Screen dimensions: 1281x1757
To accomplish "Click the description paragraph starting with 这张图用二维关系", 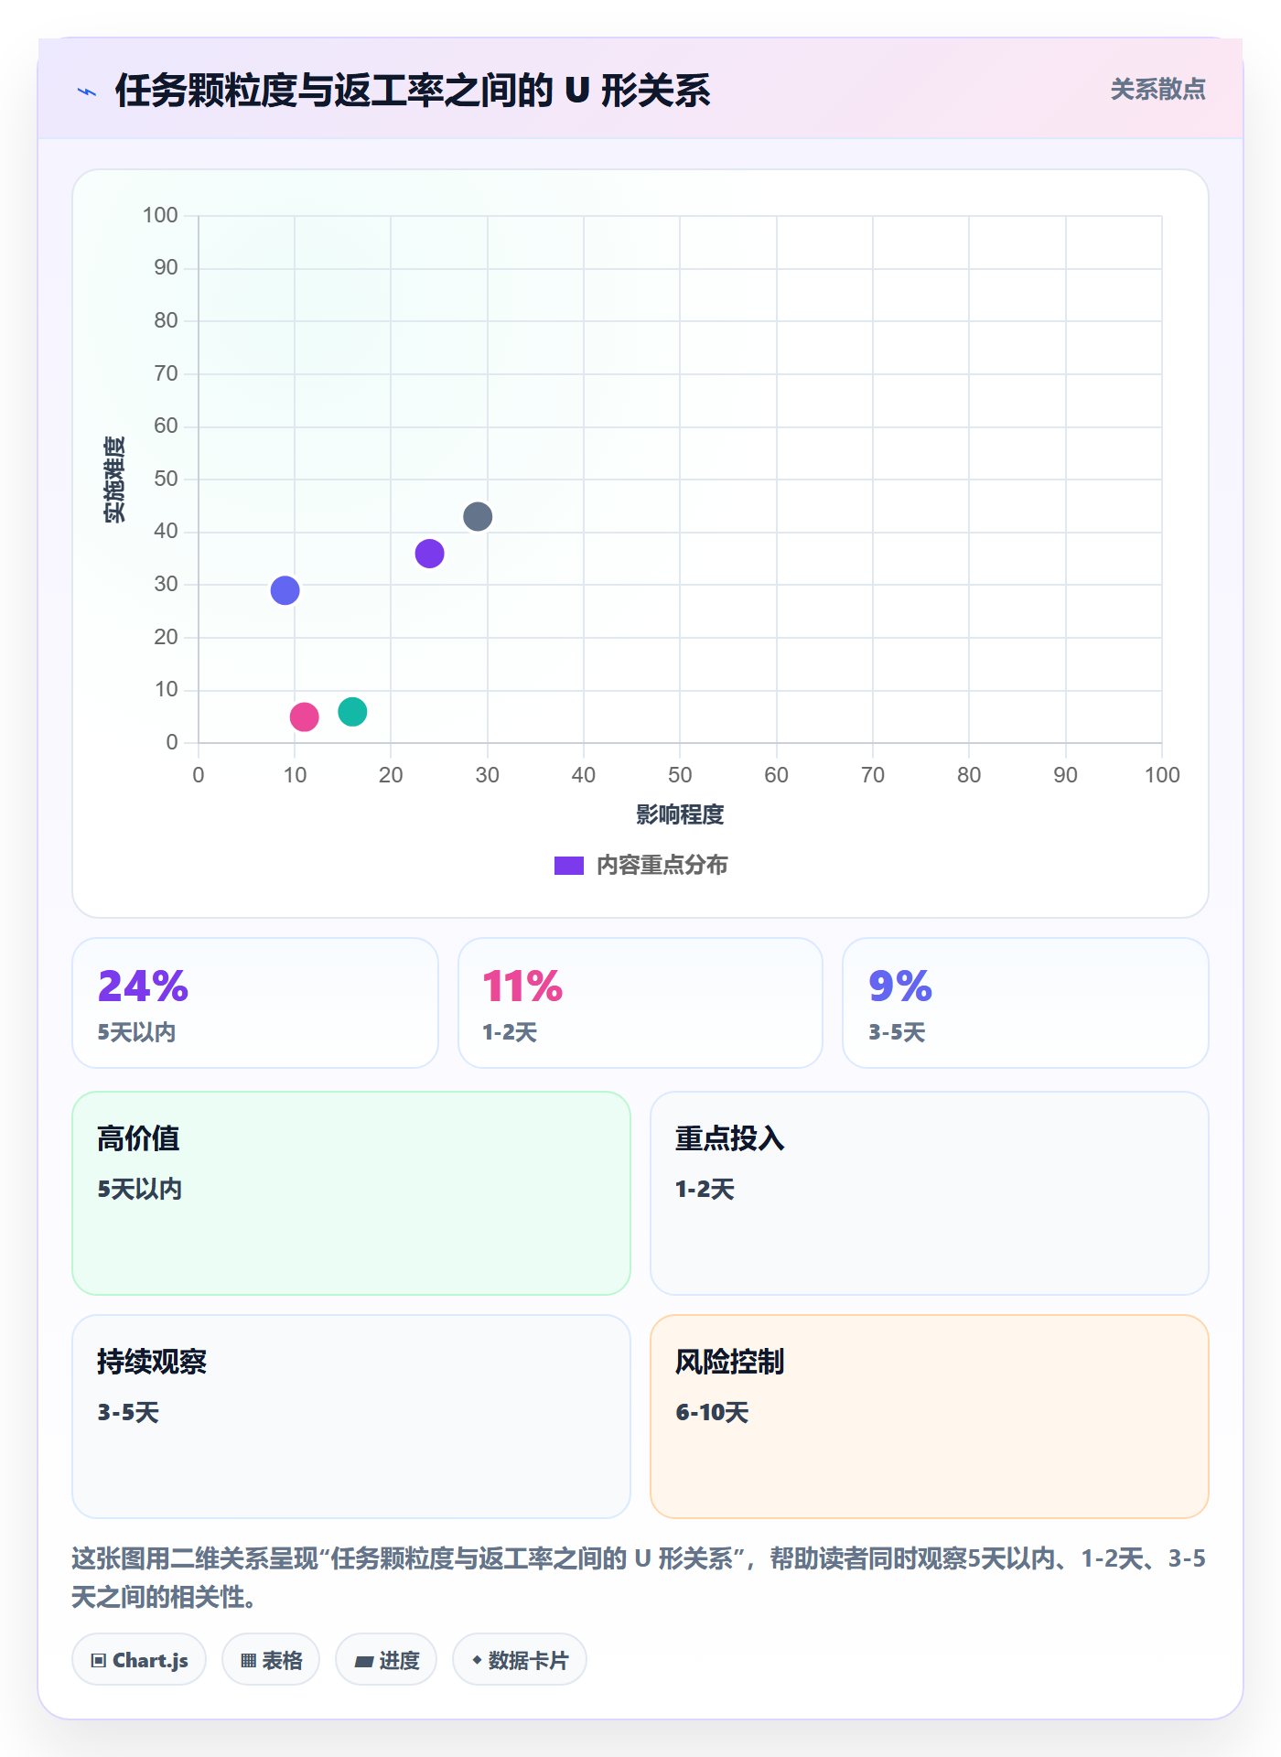I will [x=639, y=1578].
